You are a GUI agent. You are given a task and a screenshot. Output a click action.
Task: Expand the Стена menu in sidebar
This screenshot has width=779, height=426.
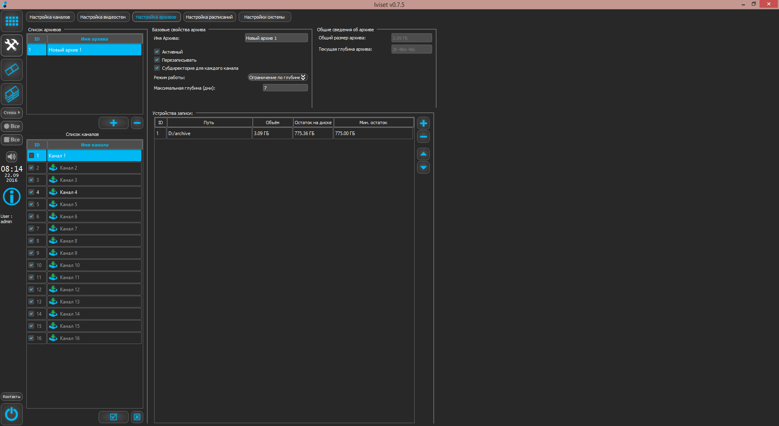pyautogui.click(x=12, y=113)
